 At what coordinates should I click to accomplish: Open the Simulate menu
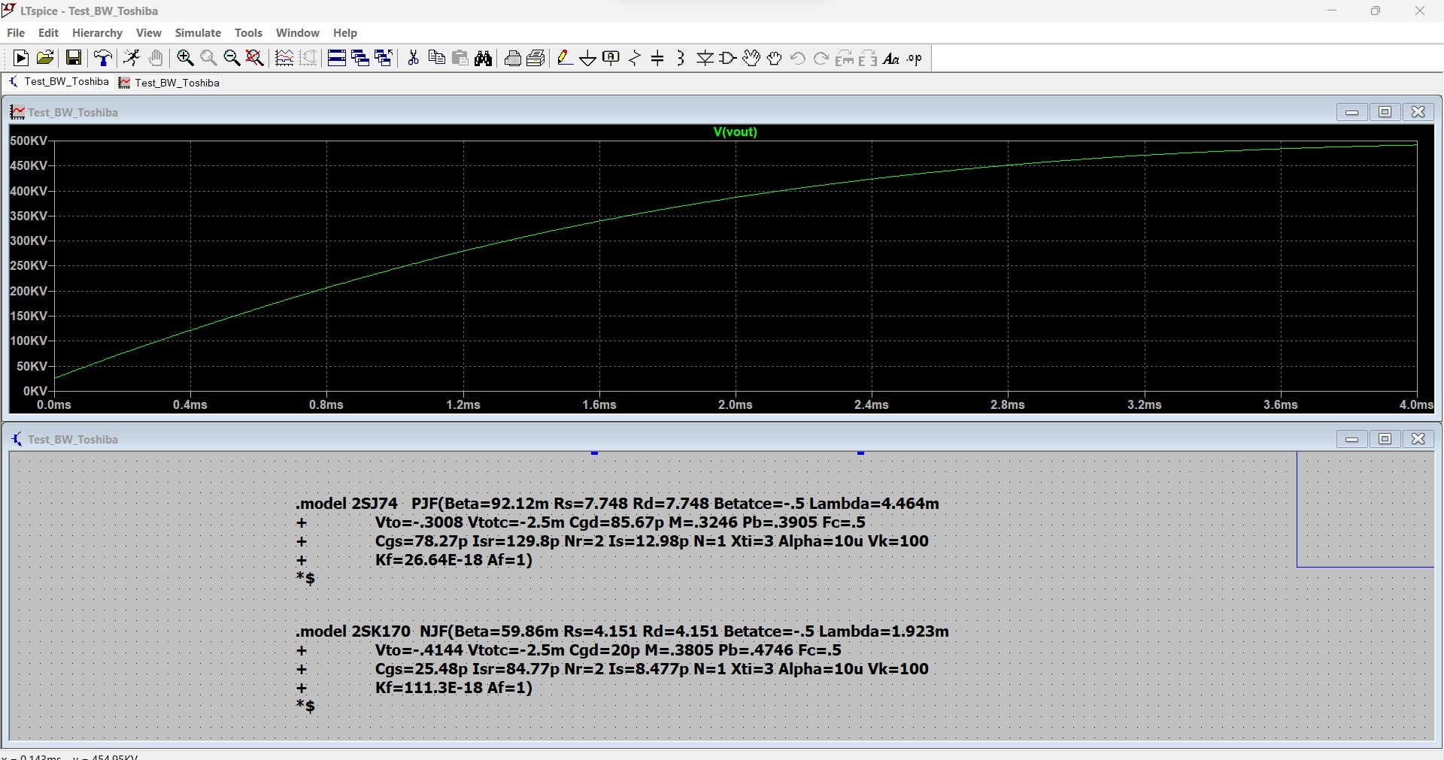(x=198, y=33)
